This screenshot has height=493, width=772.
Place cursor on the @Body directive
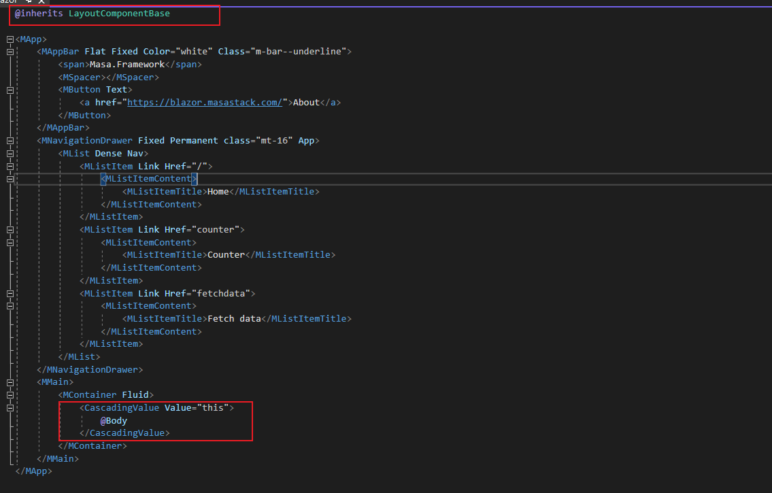114,421
